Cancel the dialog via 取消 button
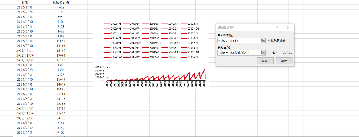The height and width of the screenshot is (137, 359). (x=284, y=61)
